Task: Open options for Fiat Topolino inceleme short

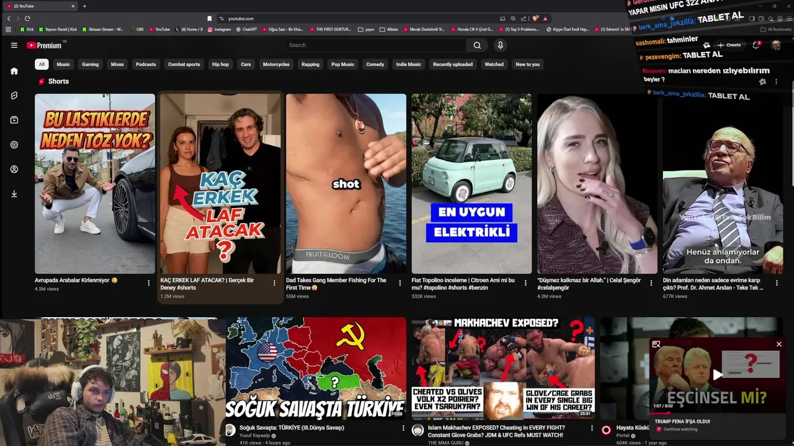Action: click(525, 283)
